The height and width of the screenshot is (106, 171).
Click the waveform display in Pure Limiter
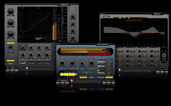coord(68,75)
